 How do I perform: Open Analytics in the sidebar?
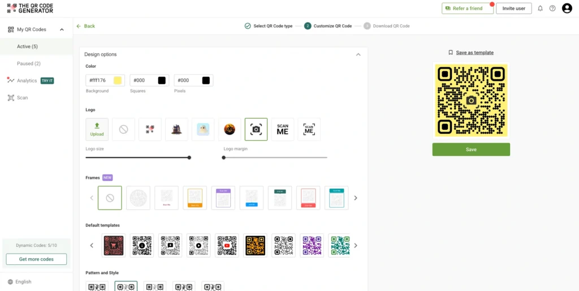point(27,80)
